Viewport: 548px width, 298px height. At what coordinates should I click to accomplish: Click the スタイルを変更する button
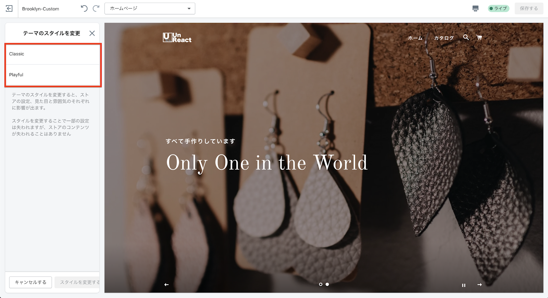77,282
